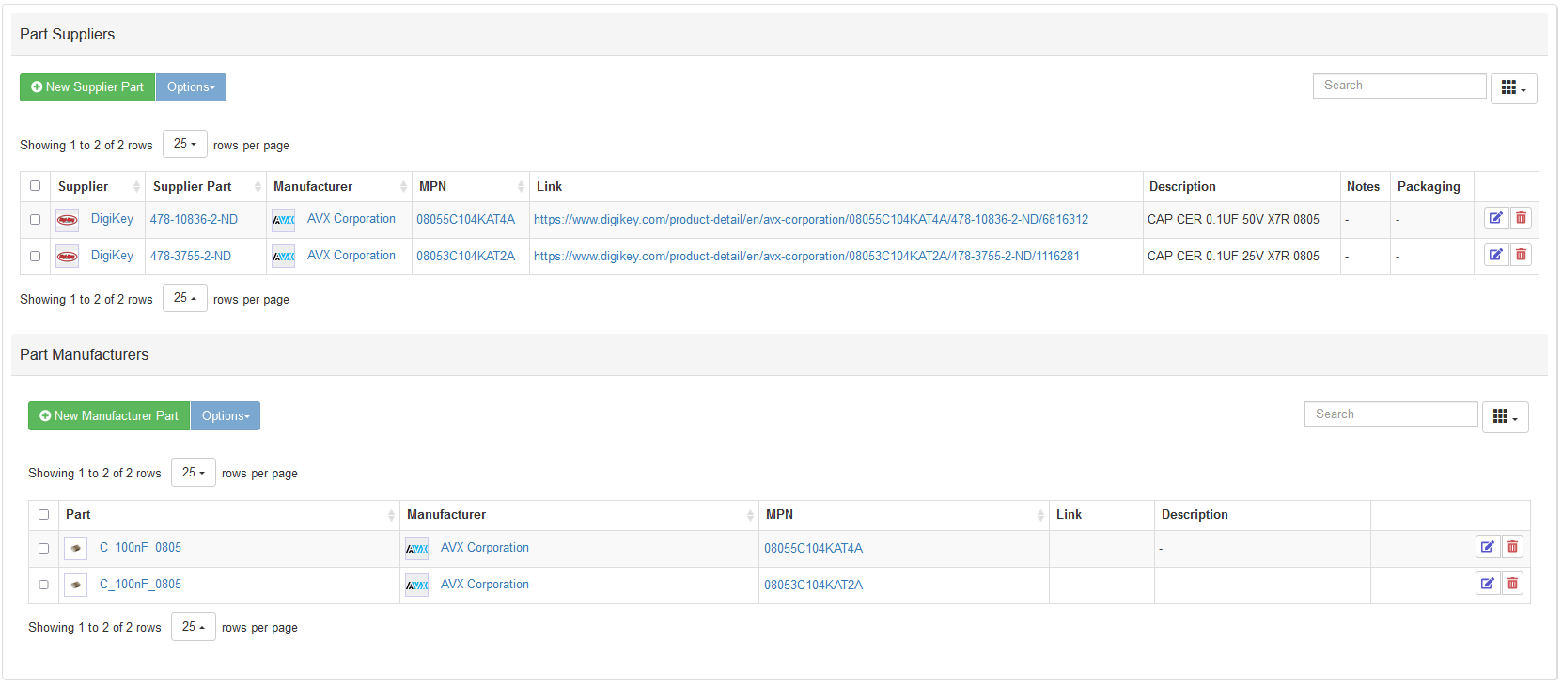Delete the 478-3755-2-ND supplier part row
This screenshot has width=1562, height=687.
click(x=1521, y=255)
